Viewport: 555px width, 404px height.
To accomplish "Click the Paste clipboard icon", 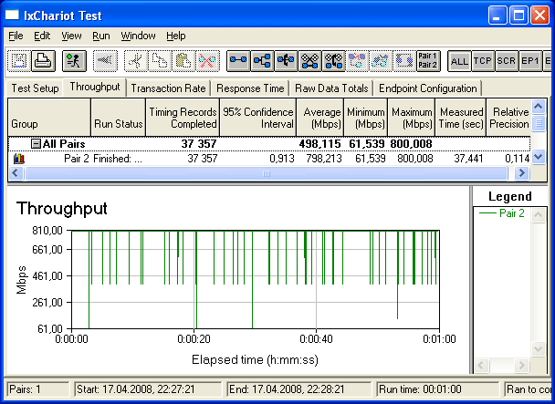I will [x=183, y=61].
